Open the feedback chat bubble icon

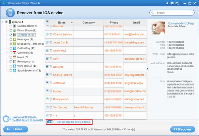click(172, 3)
